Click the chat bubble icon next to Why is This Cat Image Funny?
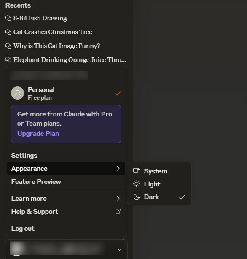Screen dimensions: 247x259 pyautogui.click(x=8, y=46)
